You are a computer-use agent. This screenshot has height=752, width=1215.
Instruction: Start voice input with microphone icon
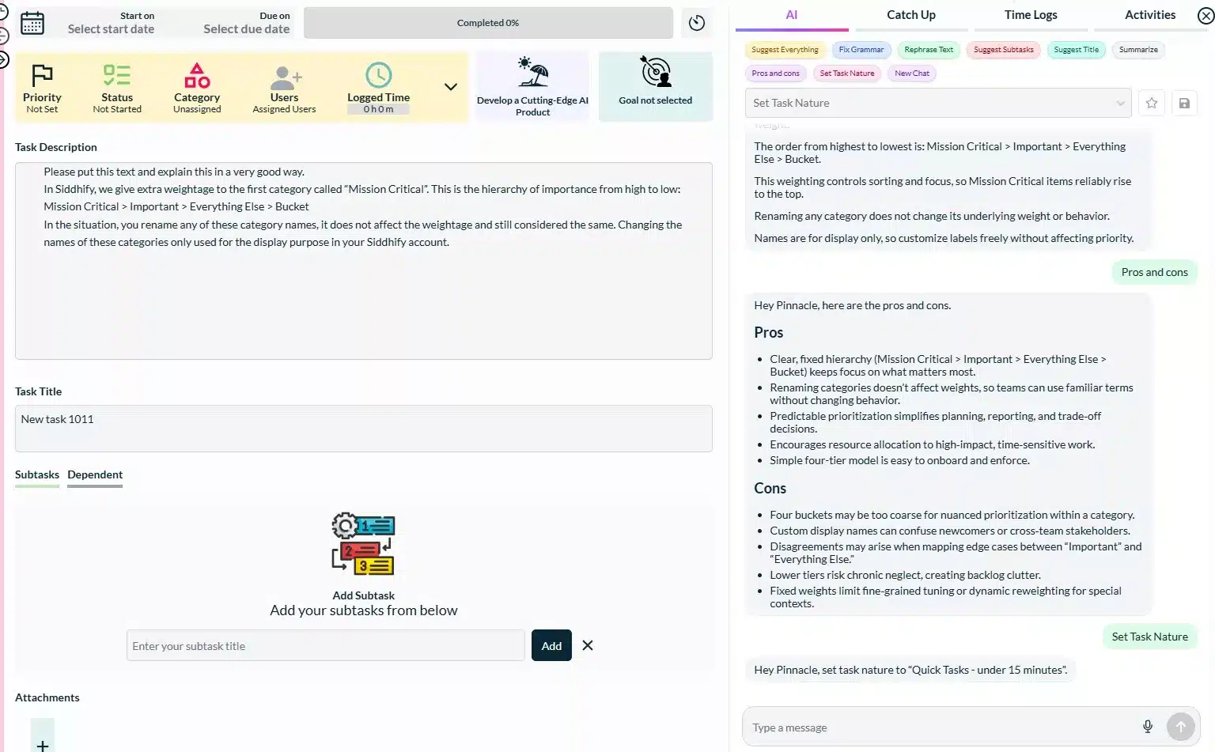(1148, 727)
